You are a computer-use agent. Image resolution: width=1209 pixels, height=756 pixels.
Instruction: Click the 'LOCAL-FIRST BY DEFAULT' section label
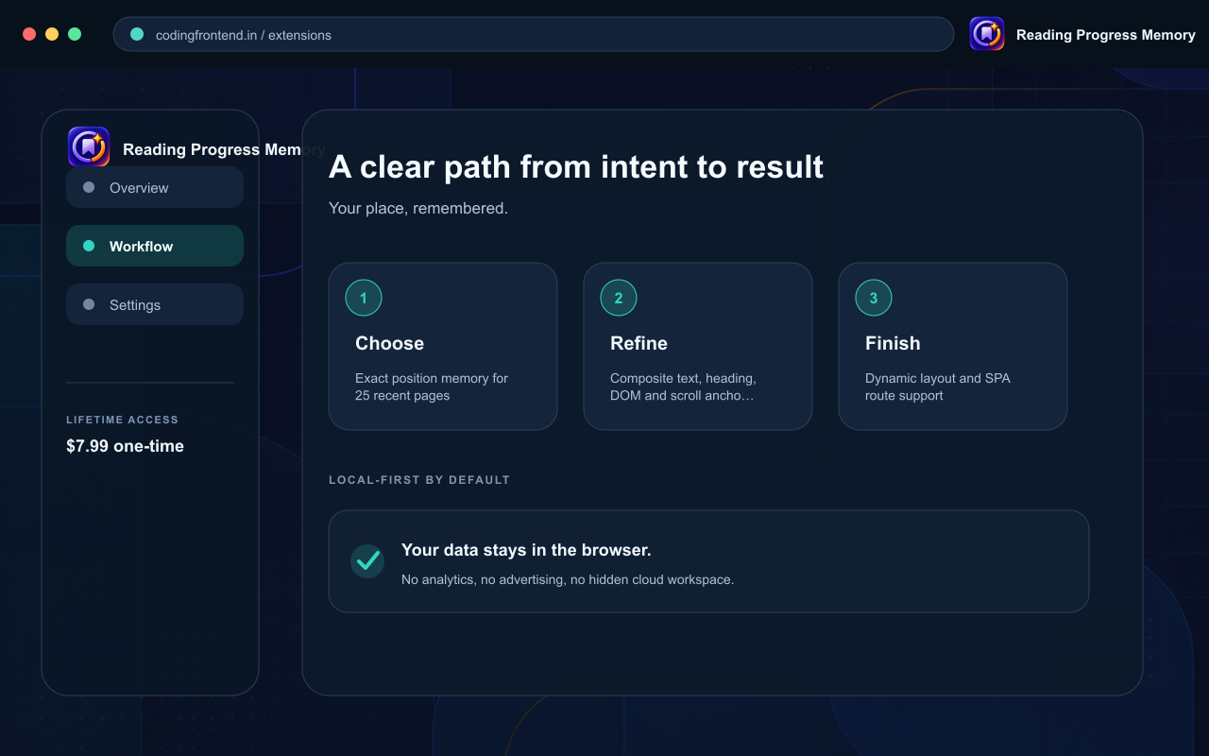419,480
